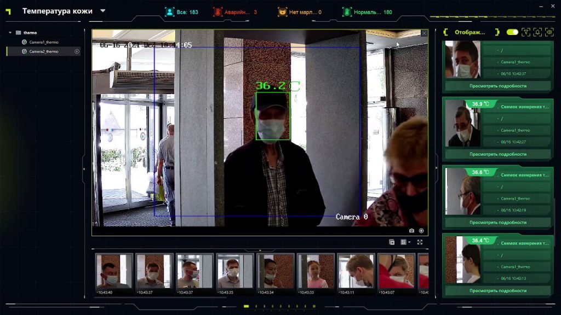Collapse the thermo folder tree

[10, 33]
